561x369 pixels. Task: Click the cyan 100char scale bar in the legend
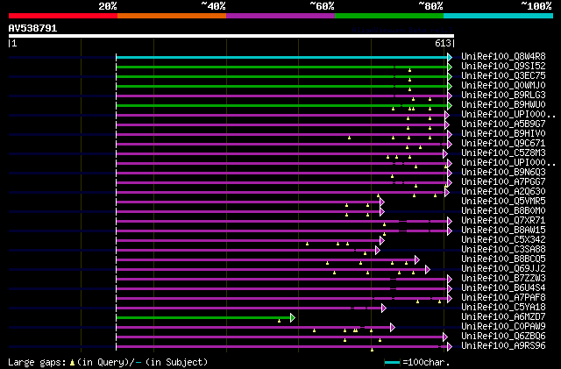(392, 363)
